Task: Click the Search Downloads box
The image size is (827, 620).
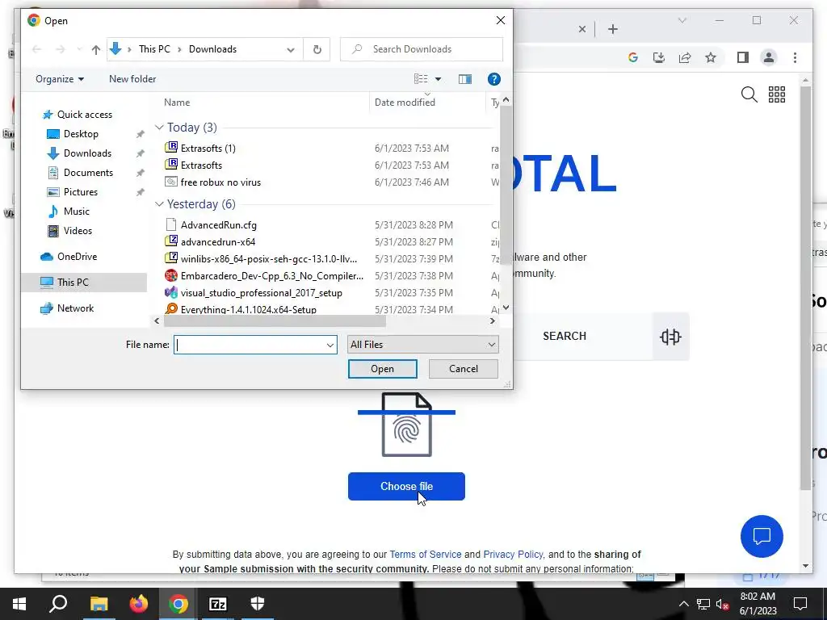Action: click(422, 49)
